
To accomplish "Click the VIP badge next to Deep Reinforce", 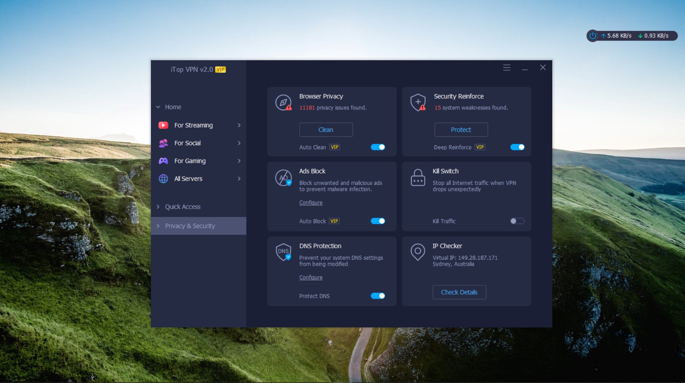I will click(x=480, y=147).
